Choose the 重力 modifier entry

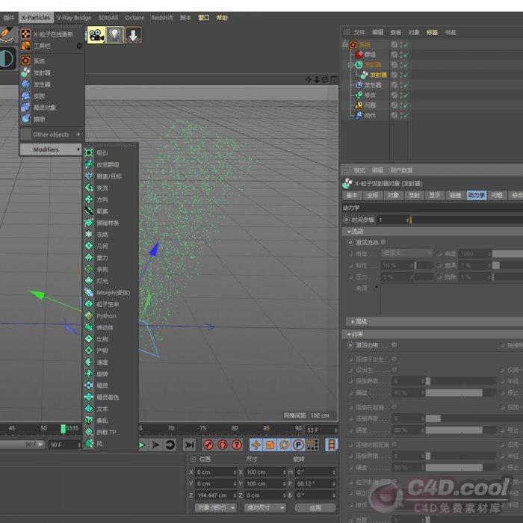(x=102, y=258)
